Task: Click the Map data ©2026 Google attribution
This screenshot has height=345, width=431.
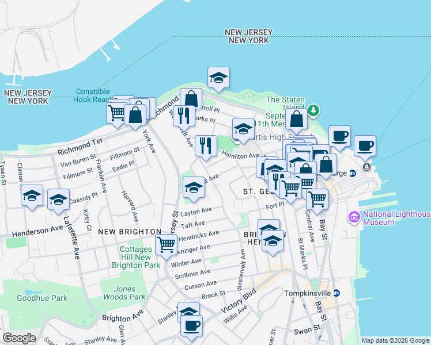Action: click(x=395, y=340)
